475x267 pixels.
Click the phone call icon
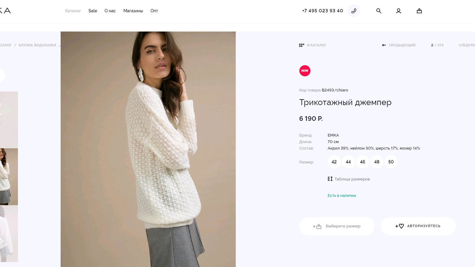(x=354, y=11)
